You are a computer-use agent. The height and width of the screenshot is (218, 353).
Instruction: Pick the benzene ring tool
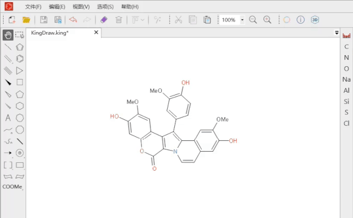(x=20, y=59)
